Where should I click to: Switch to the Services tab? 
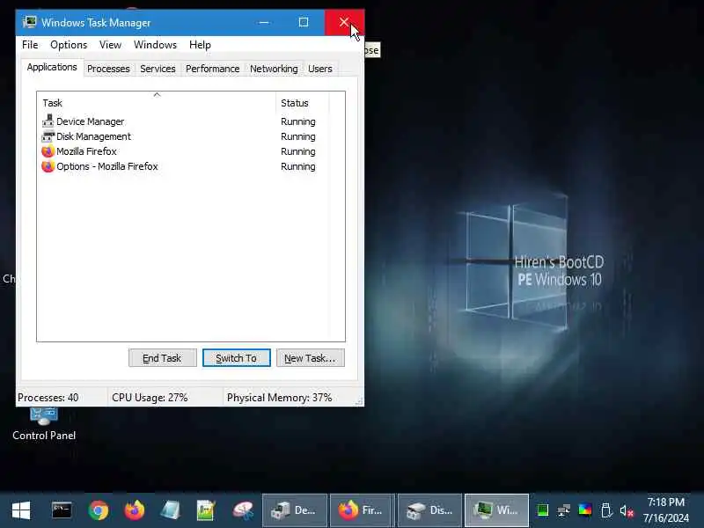click(x=158, y=69)
